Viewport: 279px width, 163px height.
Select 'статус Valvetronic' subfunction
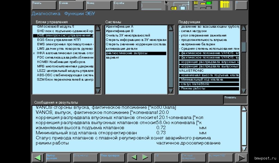pyautogui.click(x=209, y=84)
